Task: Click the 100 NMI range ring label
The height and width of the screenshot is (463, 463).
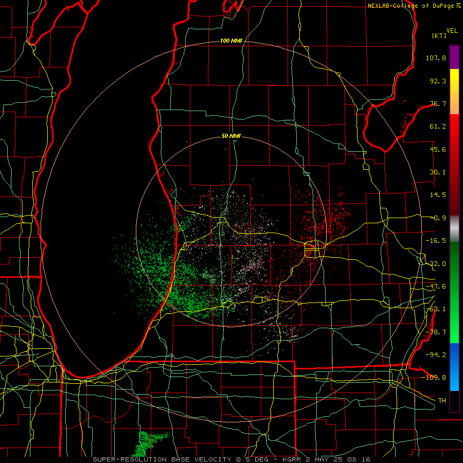Action: pos(231,41)
